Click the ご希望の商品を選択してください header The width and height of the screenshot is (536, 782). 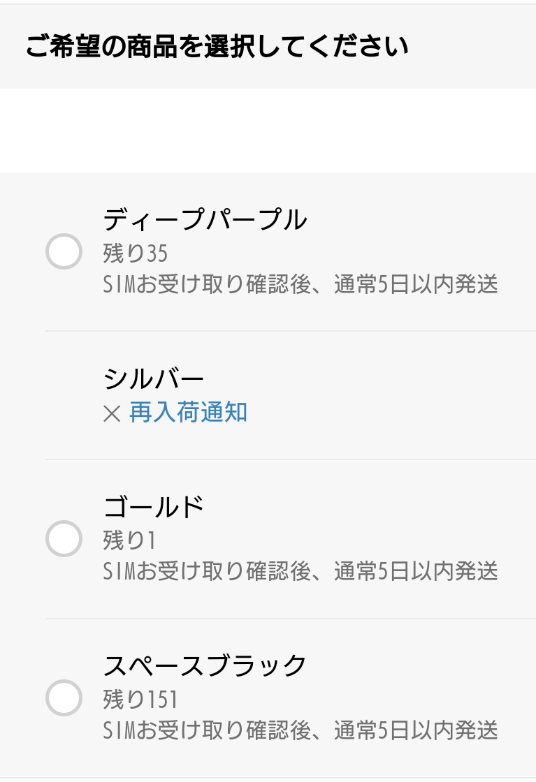point(217,47)
